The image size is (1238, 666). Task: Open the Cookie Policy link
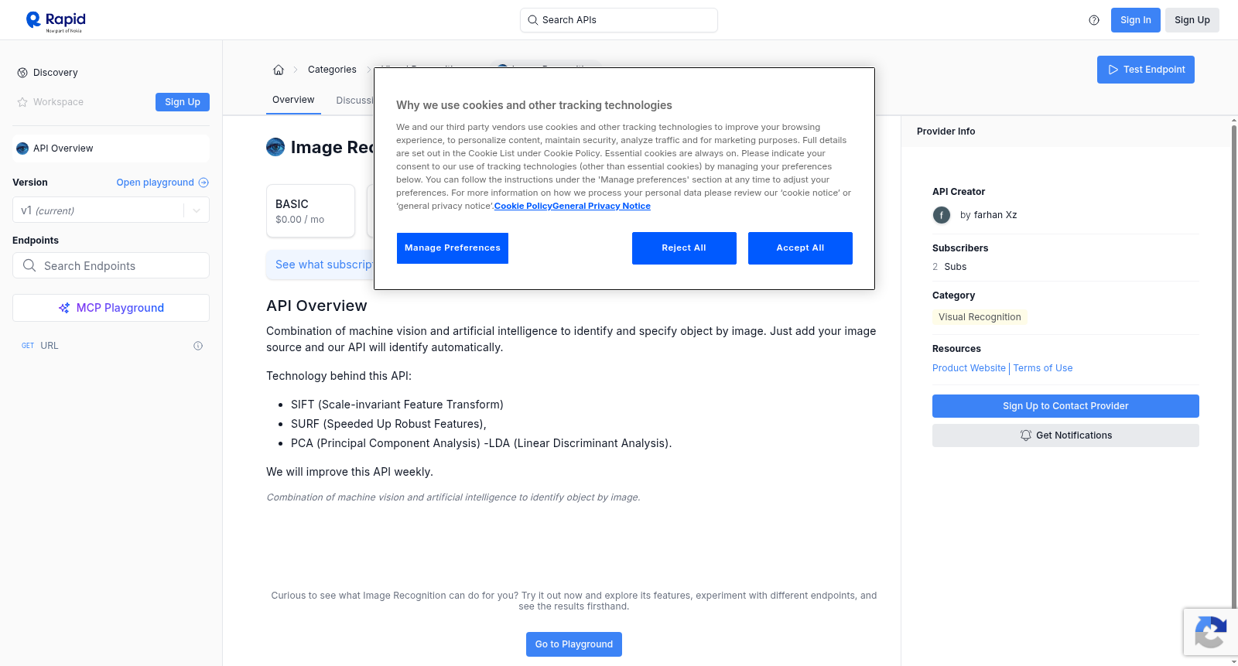point(523,206)
